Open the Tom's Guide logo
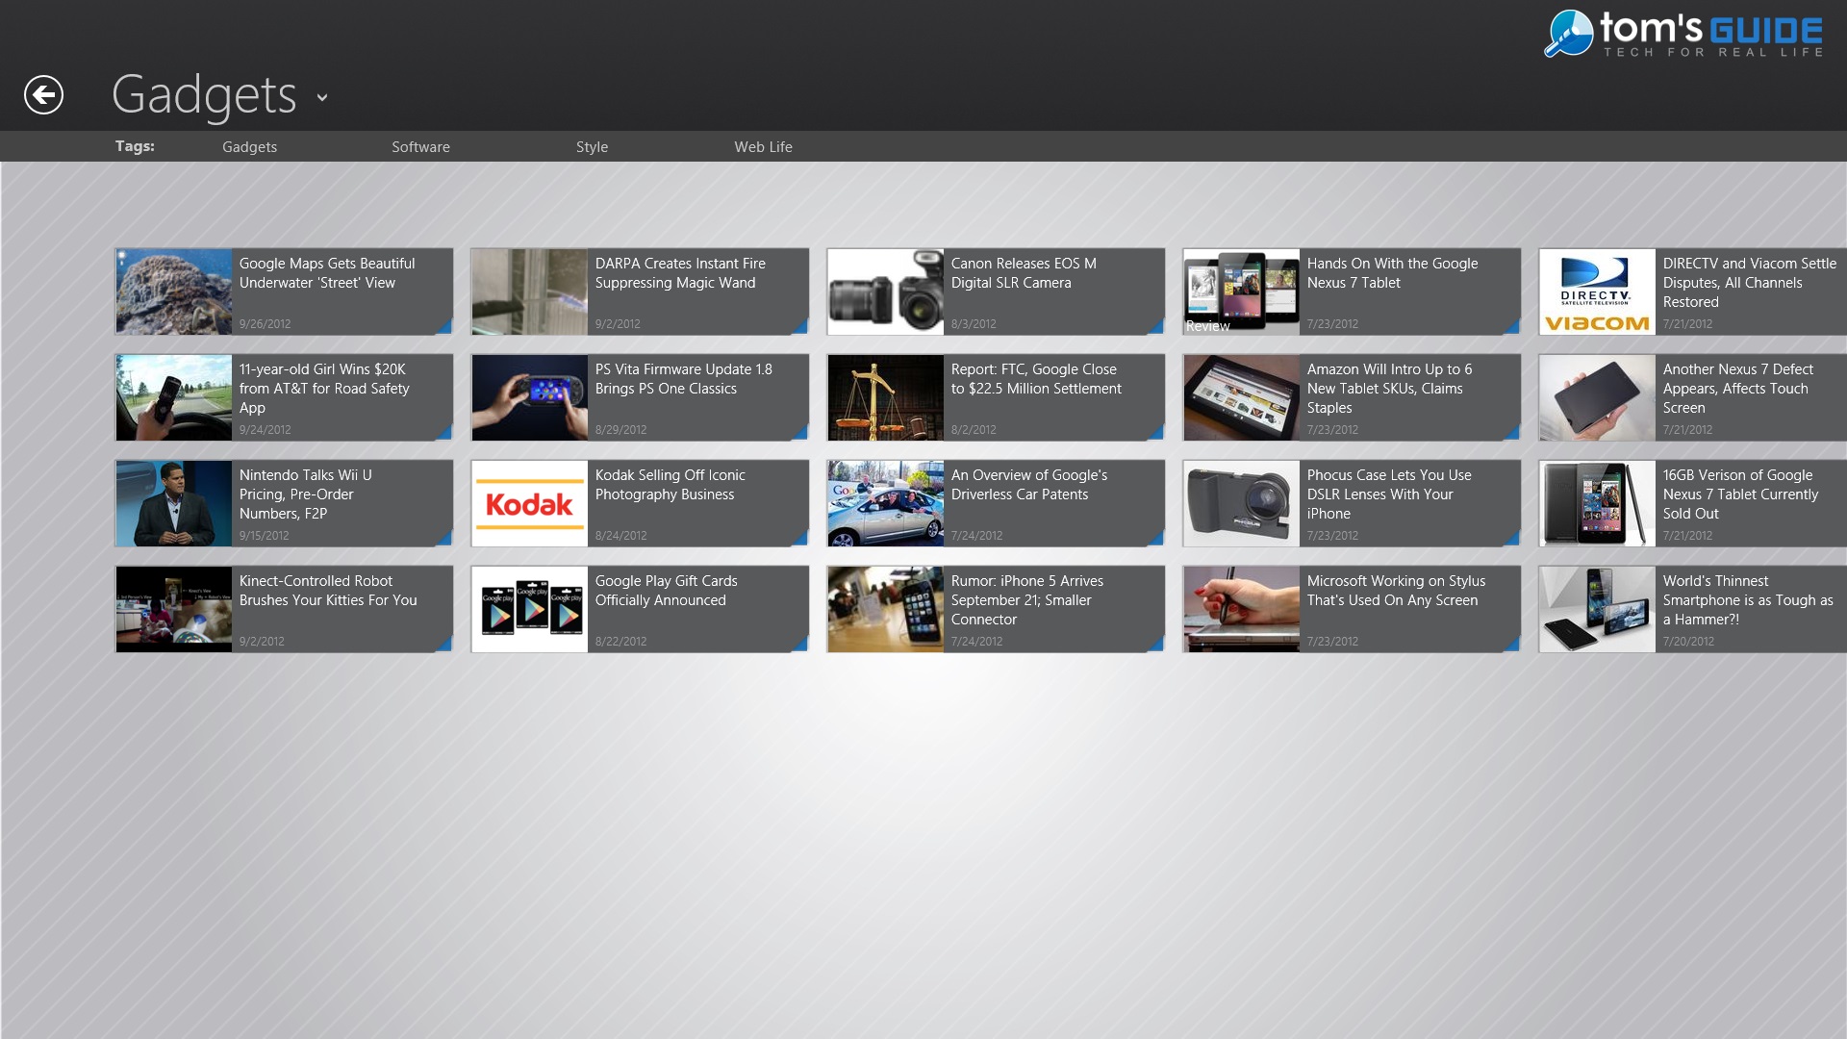The width and height of the screenshot is (1847, 1039). pyautogui.click(x=1683, y=35)
